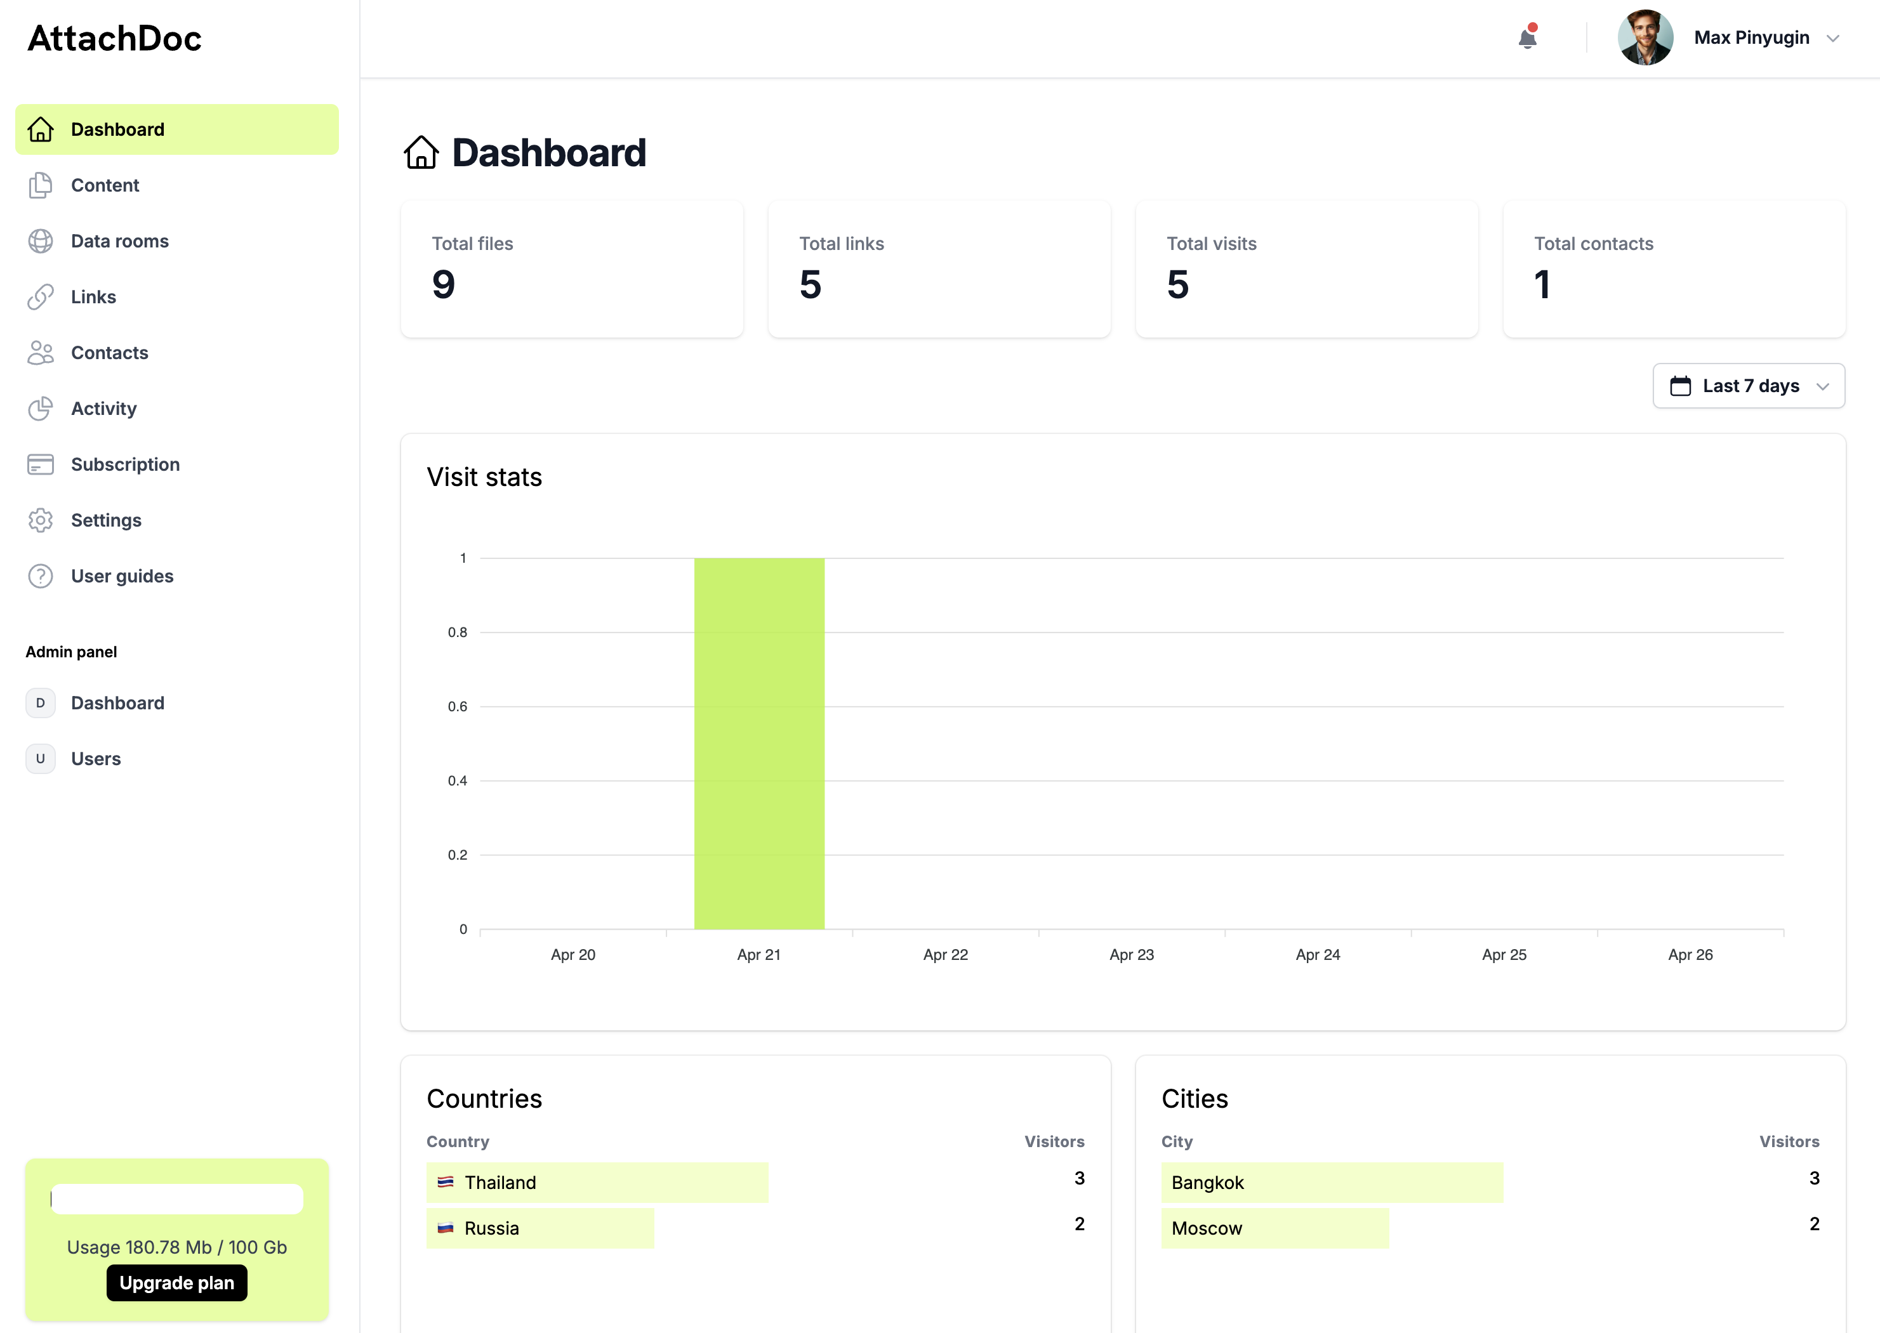Click the storage usage progress bar
This screenshot has height=1333, width=1880.
point(176,1199)
